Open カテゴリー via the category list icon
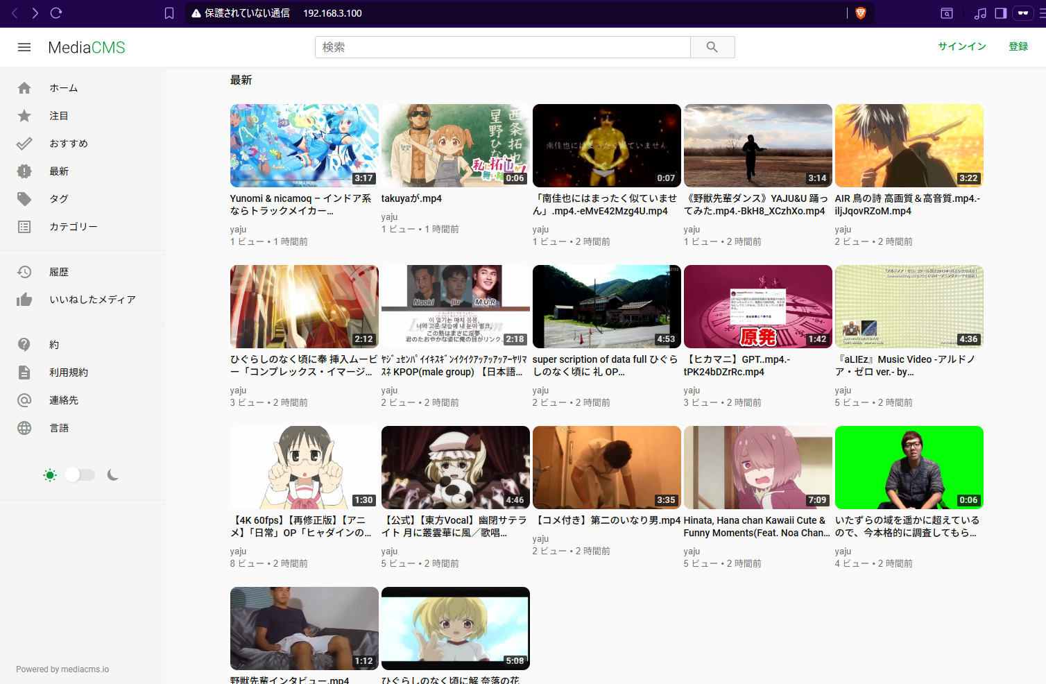 tap(24, 226)
